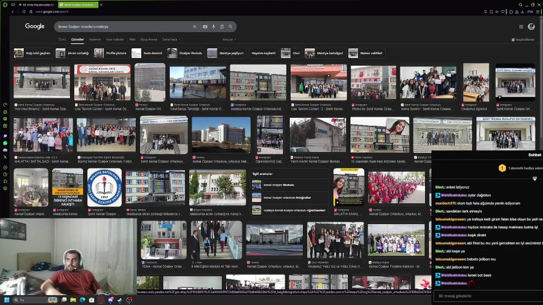Select related search kemal özalper ilkokulu
Viewport: 543px width, 305px height.
pos(288,185)
